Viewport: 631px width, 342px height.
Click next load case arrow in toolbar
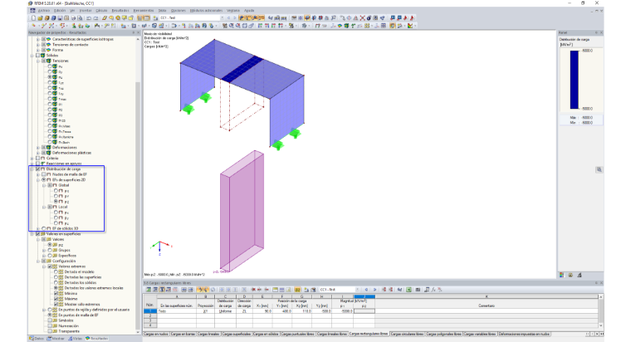click(x=235, y=18)
